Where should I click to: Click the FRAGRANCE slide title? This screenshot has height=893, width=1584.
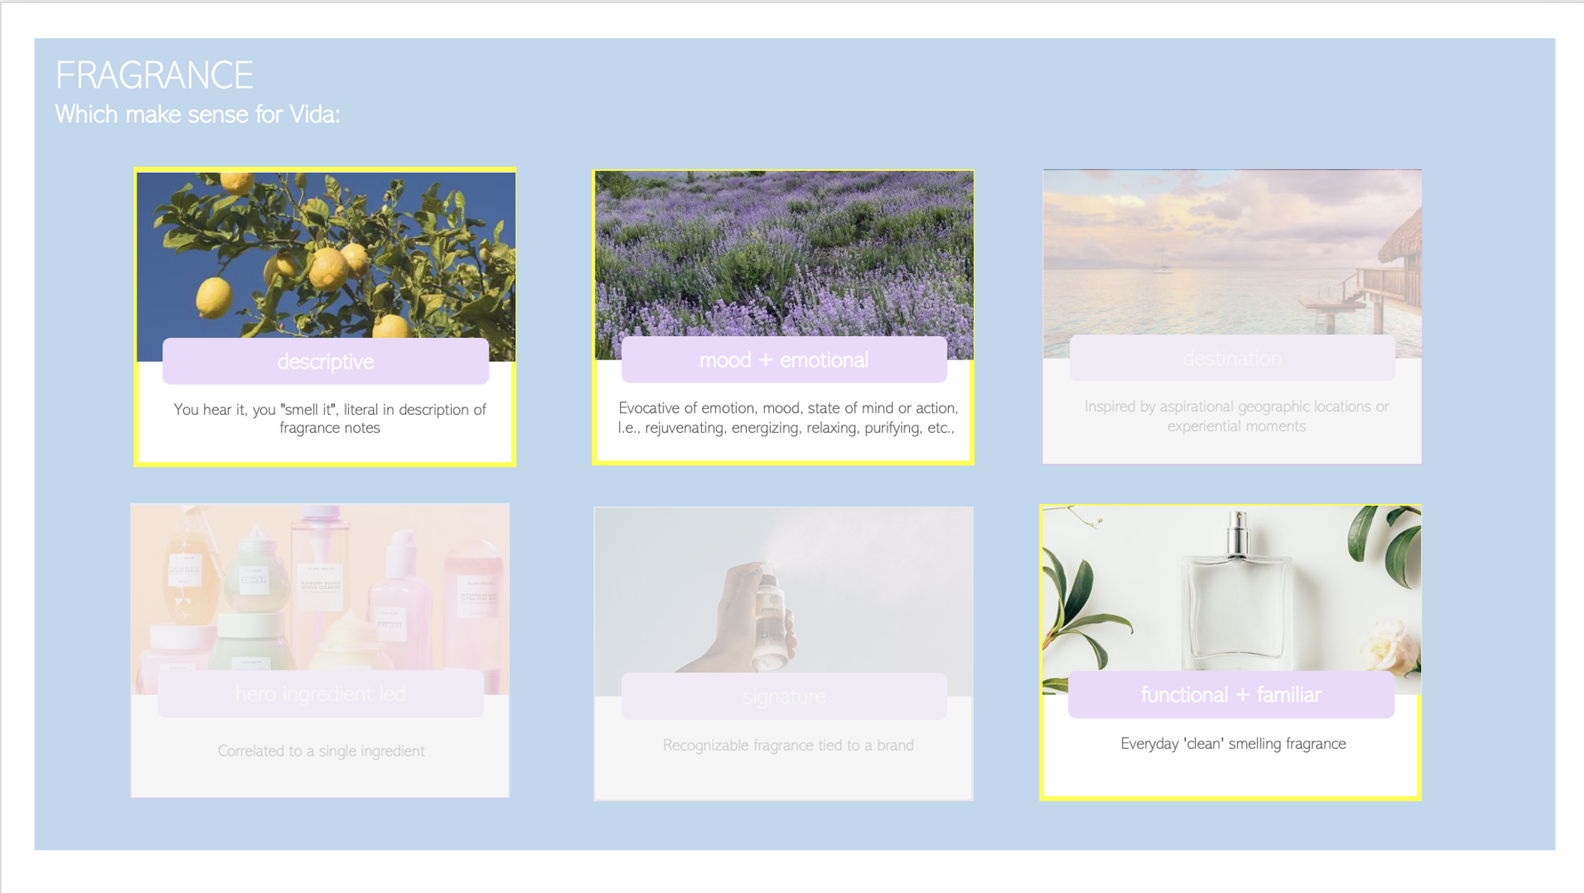tap(155, 75)
